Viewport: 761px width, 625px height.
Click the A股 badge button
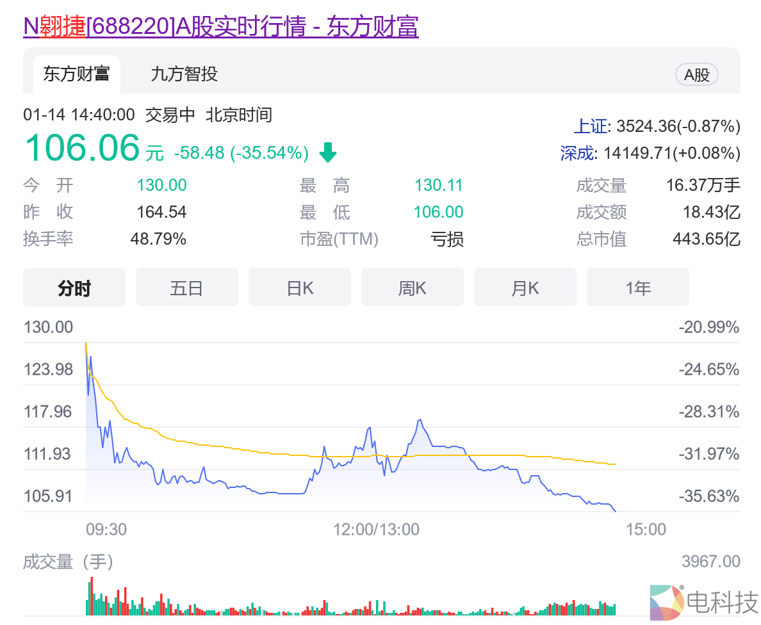point(697,75)
